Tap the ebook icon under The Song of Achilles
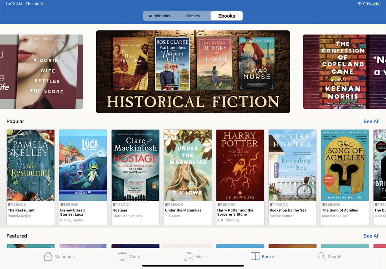This screenshot has width=386, height=269. pyautogui.click(x=325, y=204)
